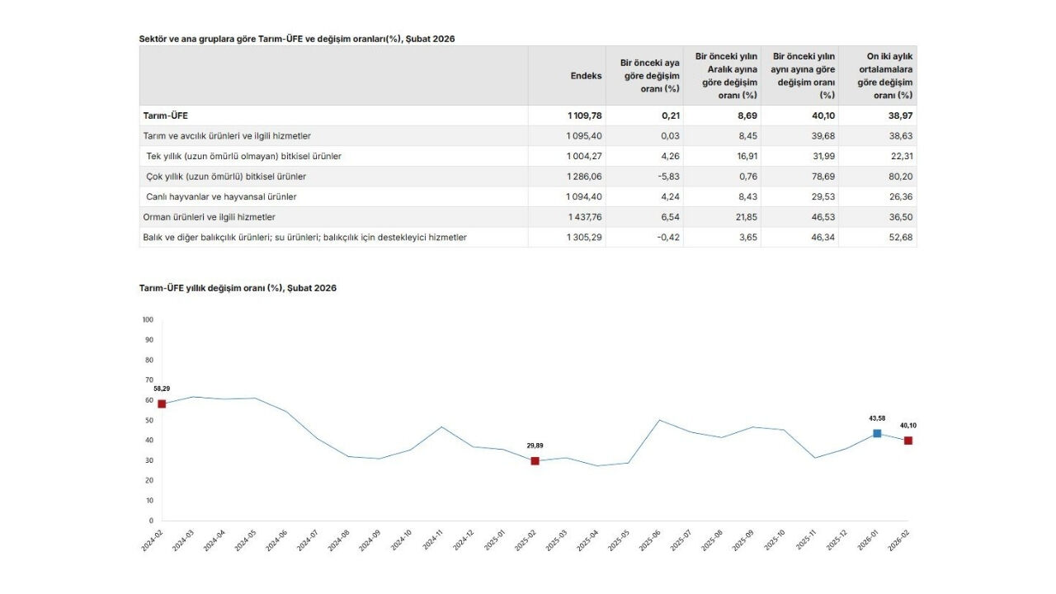1056x594 pixels.
Task: Select the blue marker labeled 43,58
Action: pyautogui.click(x=877, y=433)
